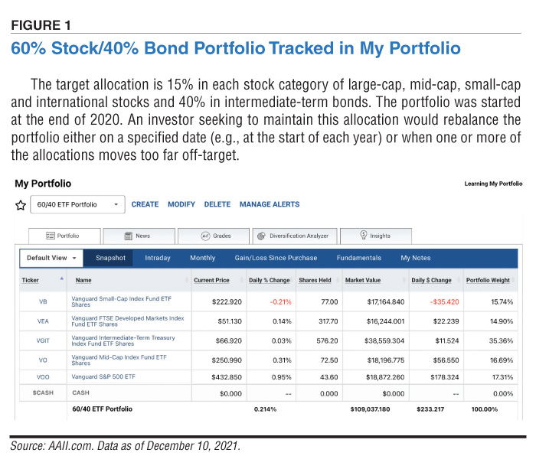
Task: Click the Portfolio tab checklist icon
Action: (x=51, y=236)
